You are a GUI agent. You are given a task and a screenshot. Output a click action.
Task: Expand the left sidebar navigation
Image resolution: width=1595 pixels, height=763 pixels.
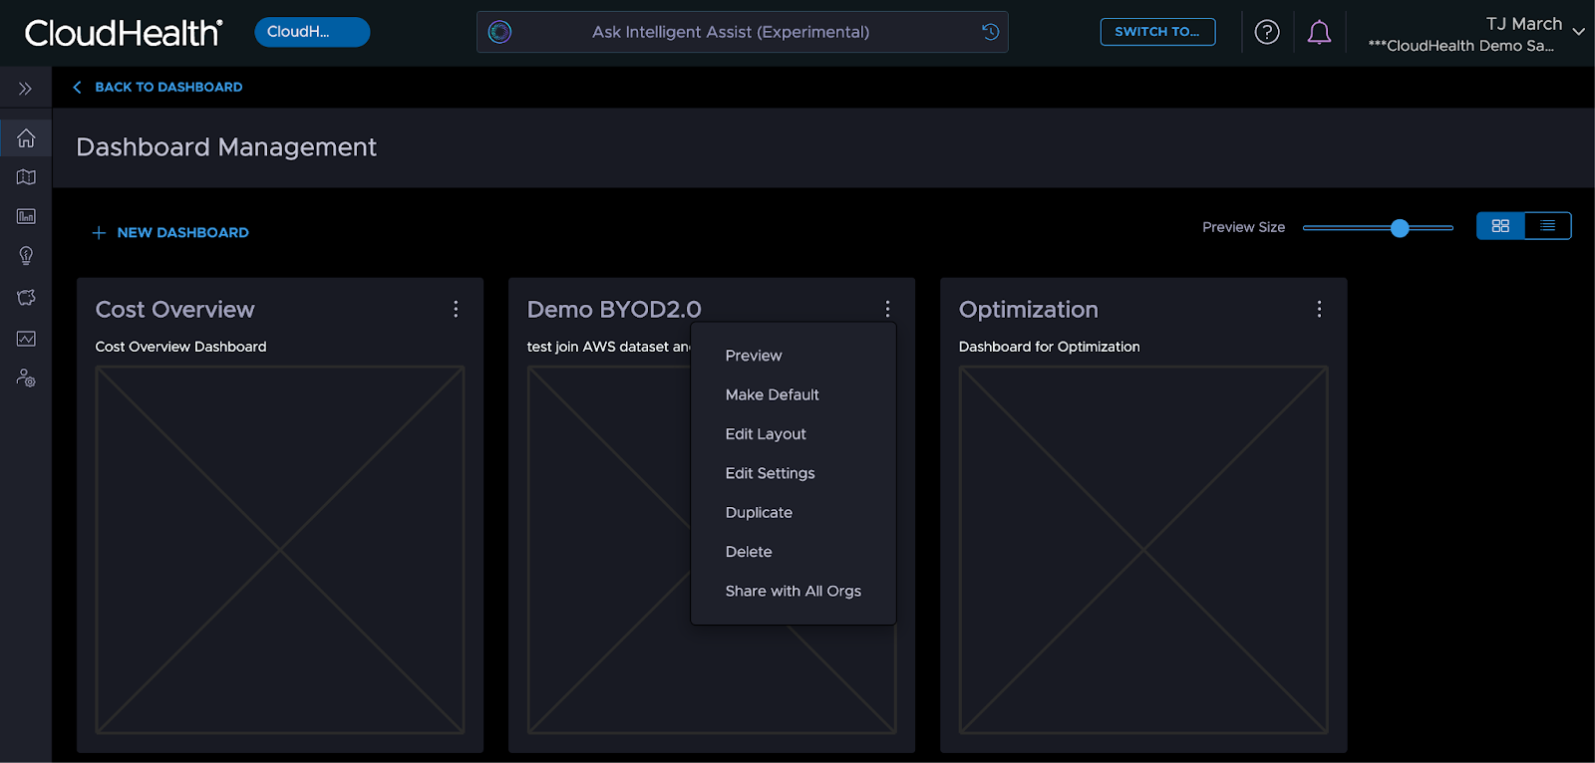point(26,89)
